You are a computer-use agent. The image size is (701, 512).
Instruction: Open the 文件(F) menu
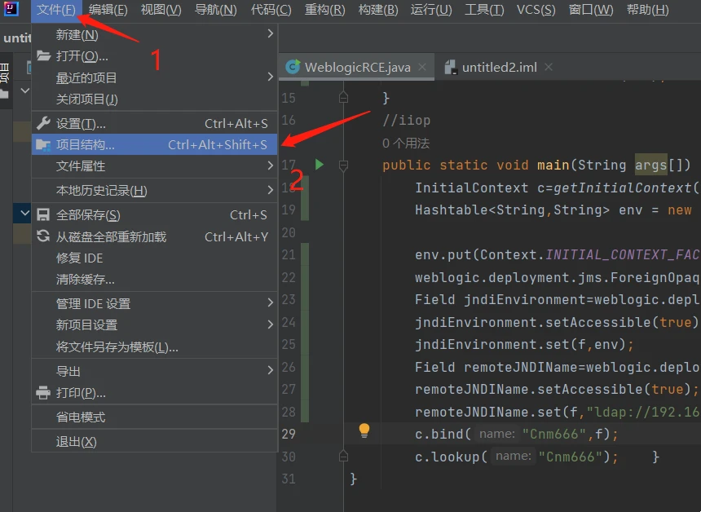coord(56,10)
